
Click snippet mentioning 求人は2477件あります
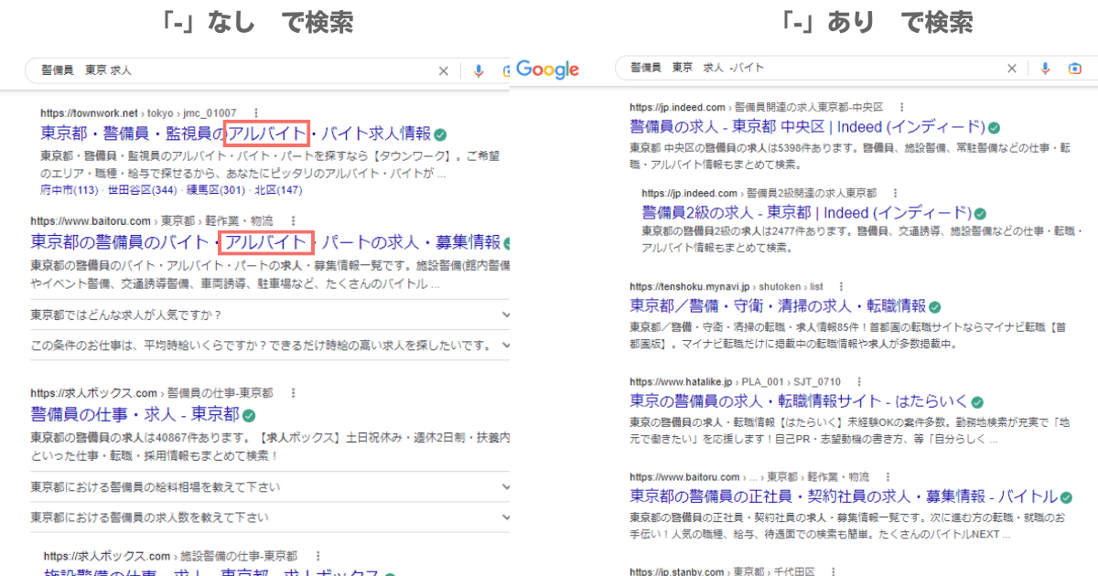(x=861, y=240)
